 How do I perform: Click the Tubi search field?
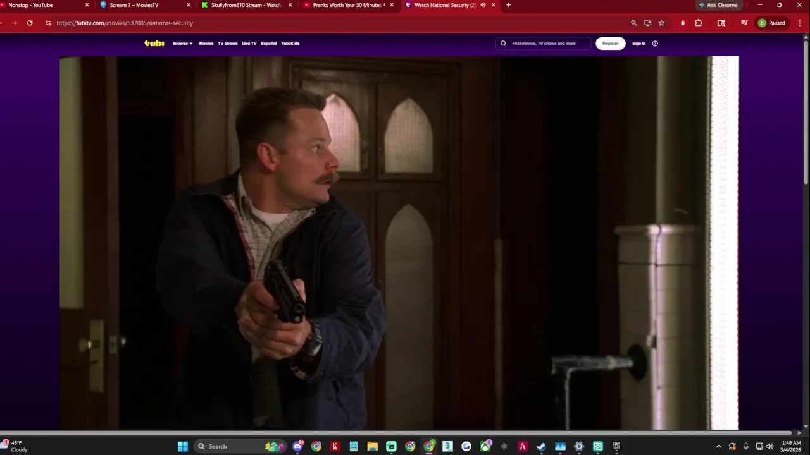click(x=544, y=44)
